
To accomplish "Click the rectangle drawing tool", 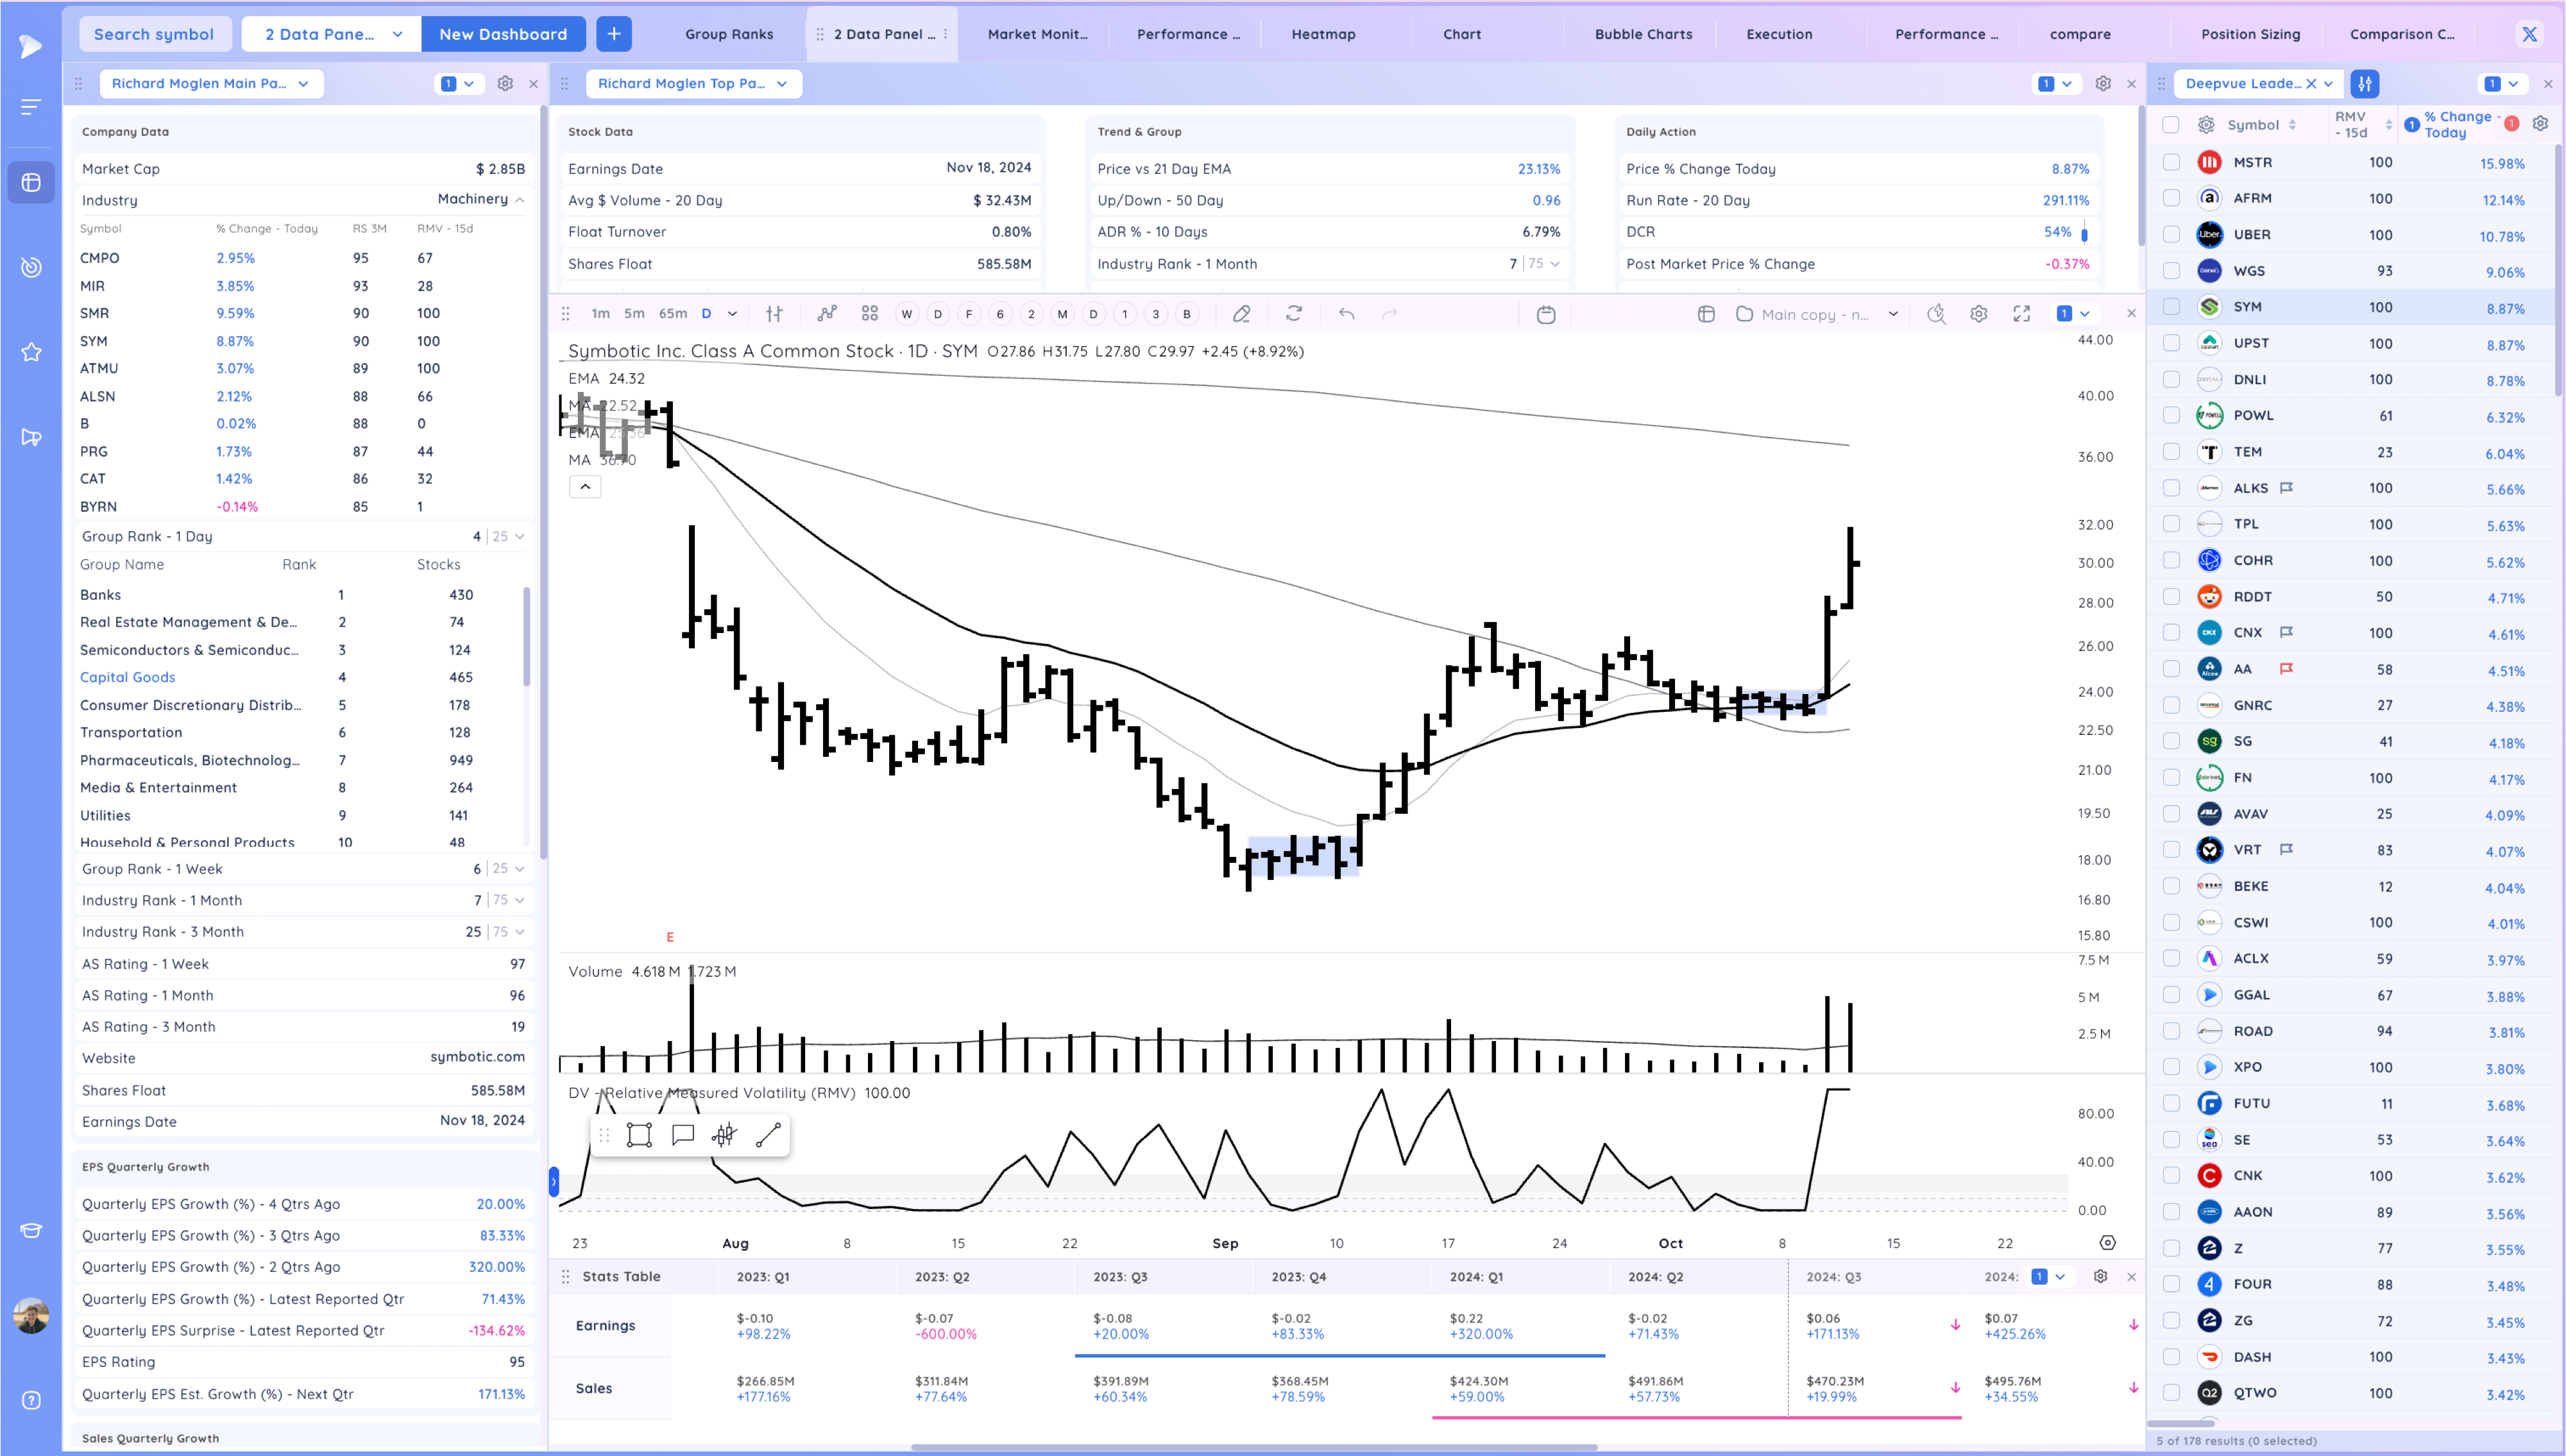I will (x=639, y=1135).
